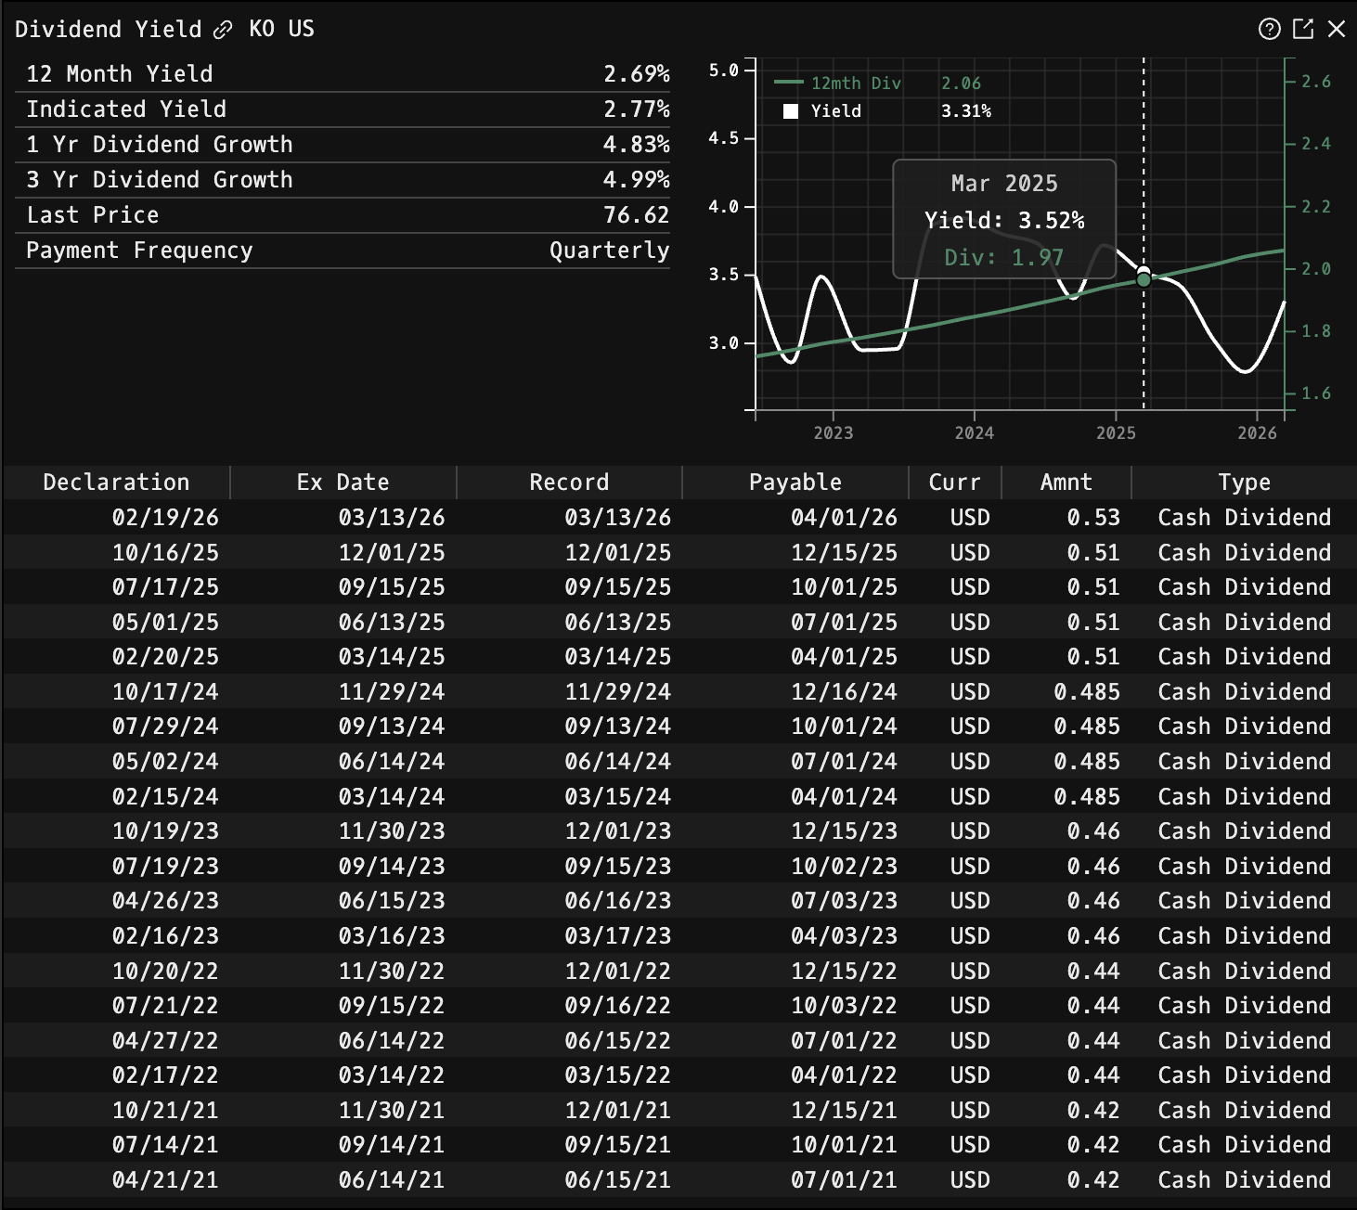
Task: Click declaration date 02/20/25
Action: tap(166, 657)
